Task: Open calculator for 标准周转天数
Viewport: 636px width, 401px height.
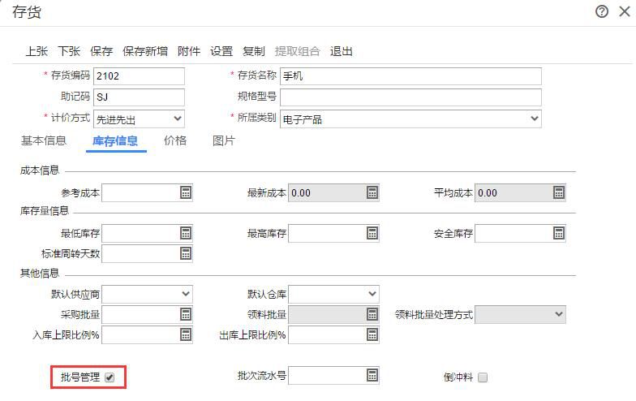Action: (x=185, y=253)
